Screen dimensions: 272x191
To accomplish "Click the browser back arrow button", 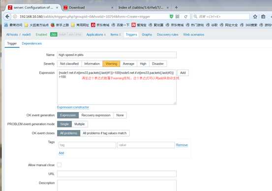I will tap(7, 17).
